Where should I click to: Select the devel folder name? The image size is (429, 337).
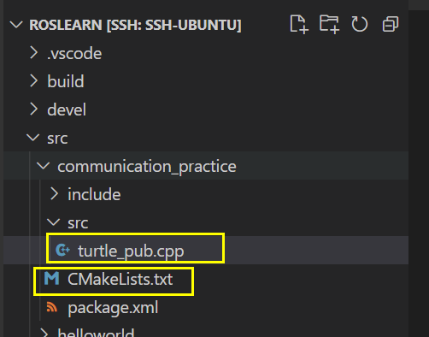[67, 109]
